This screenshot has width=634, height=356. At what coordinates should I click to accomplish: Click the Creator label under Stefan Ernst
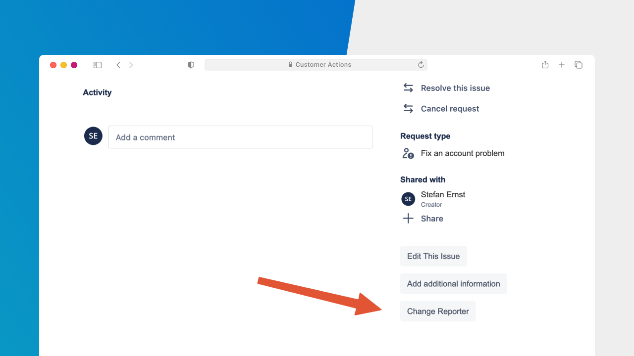[431, 205]
